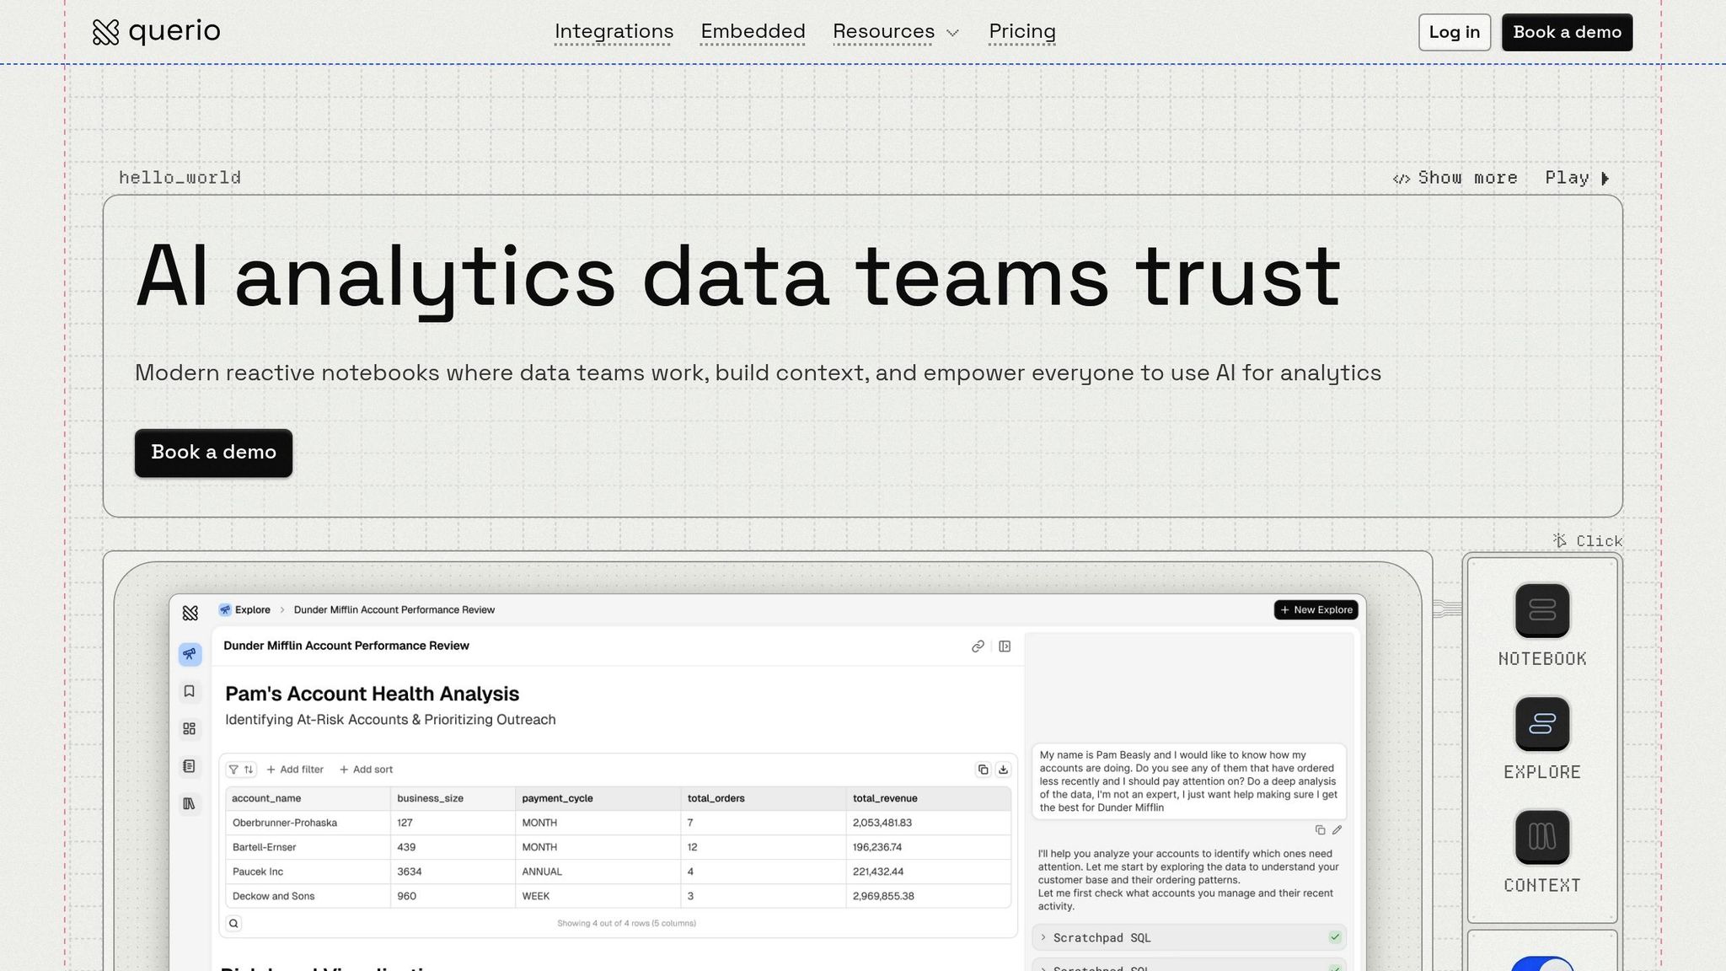Click the copy link icon beside report title
Image resolution: width=1726 pixels, height=971 pixels.
pyautogui.click(x=978, y=646)
